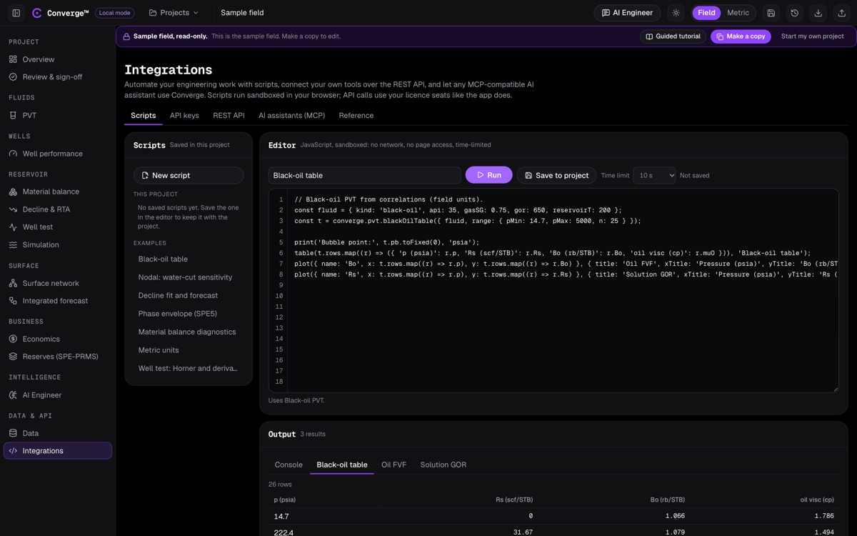Navigate to Economics page
Image resolution: width=857 pixels, height=536 pixels.
[x=58, y=339]
